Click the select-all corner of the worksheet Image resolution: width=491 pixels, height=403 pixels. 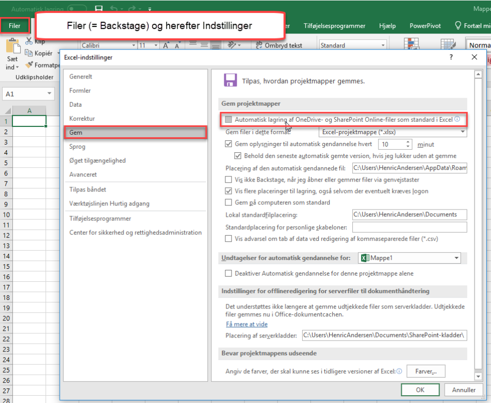(x=7, y=110)
